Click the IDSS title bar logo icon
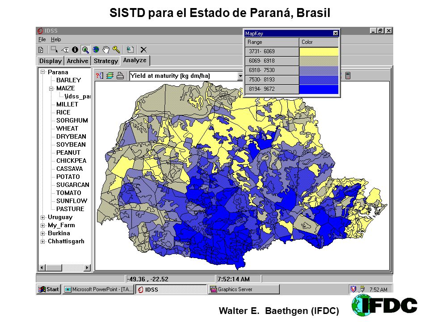Image resolution: width=429 pixels, height=322 pixels. [40, 31]
